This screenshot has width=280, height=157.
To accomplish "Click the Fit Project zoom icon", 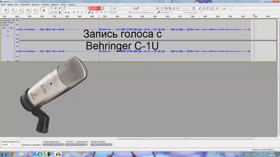I will coord(211,8).
